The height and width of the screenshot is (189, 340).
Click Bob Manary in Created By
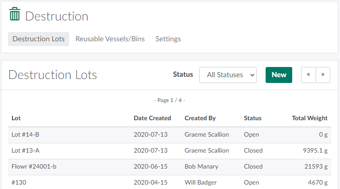201,166
